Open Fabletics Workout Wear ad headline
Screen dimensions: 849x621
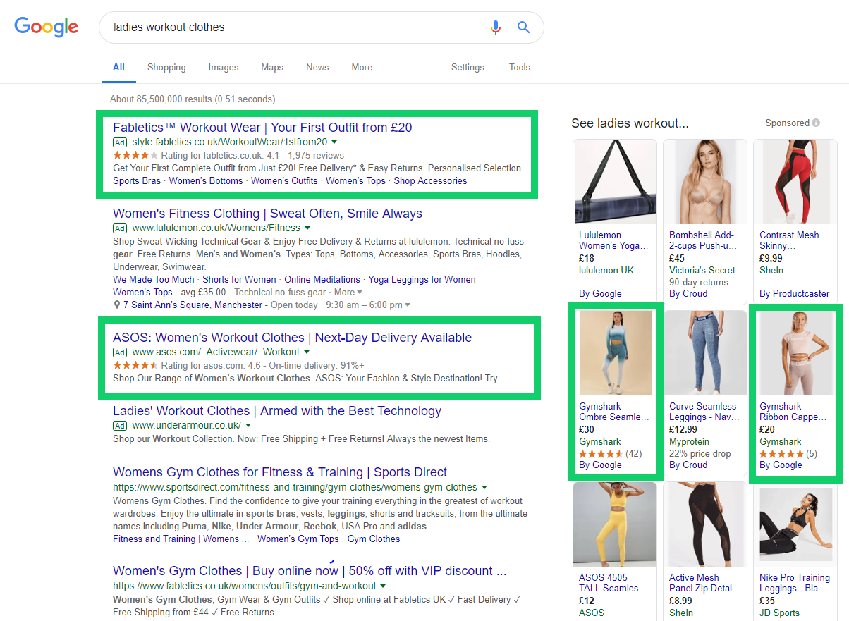coord(262,128)
